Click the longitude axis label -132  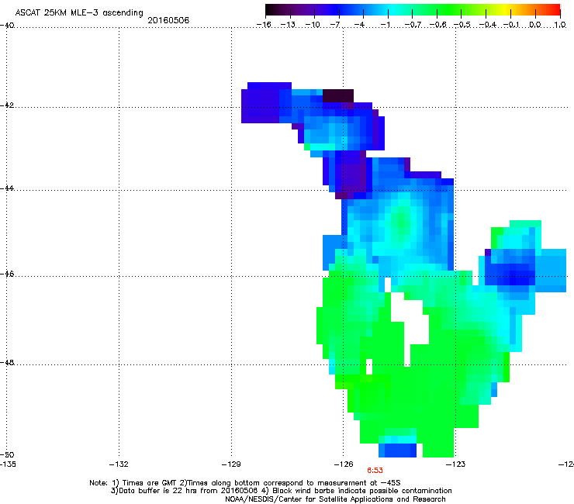[x=119, y=464]
